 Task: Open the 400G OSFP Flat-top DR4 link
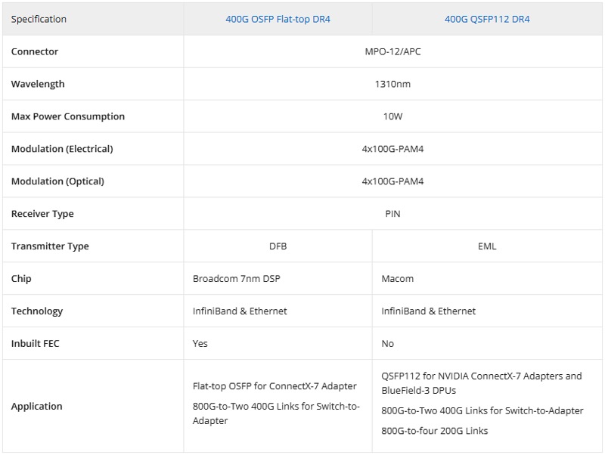[278, 19]
